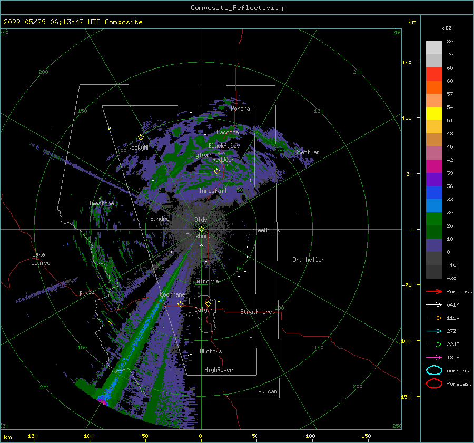Viewport: 474px width, 443px height.
Task: Click the yellow marker south of RedDeer
Action: point(216,171)
